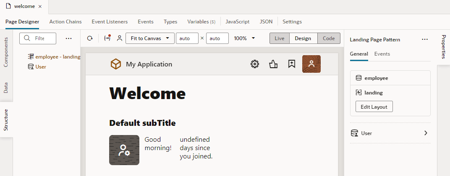Screen dimensions: 450x176
Task: Click the gear settings icon in app header
Action: pos(255,64)
